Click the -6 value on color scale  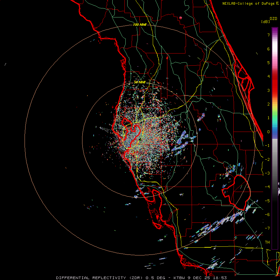267,215
